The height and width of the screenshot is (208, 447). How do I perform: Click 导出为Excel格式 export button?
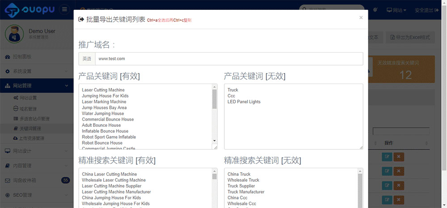pos(410,37)
